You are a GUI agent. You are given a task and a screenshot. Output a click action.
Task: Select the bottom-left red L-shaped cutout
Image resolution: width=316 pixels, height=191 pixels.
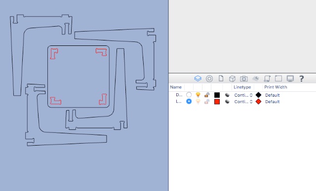(55, 101)
